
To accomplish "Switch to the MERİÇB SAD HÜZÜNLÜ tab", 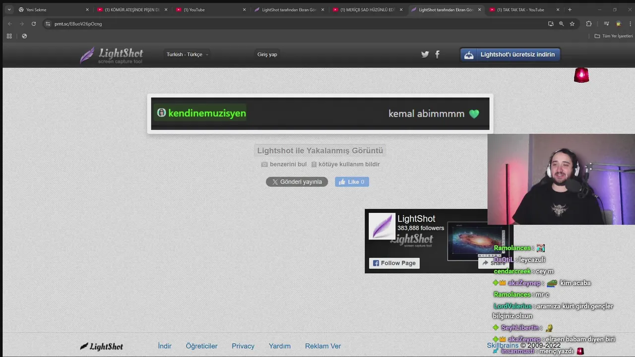I will point(368,9).
